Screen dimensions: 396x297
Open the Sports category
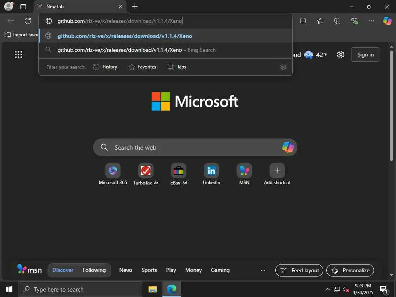(149, 270)
